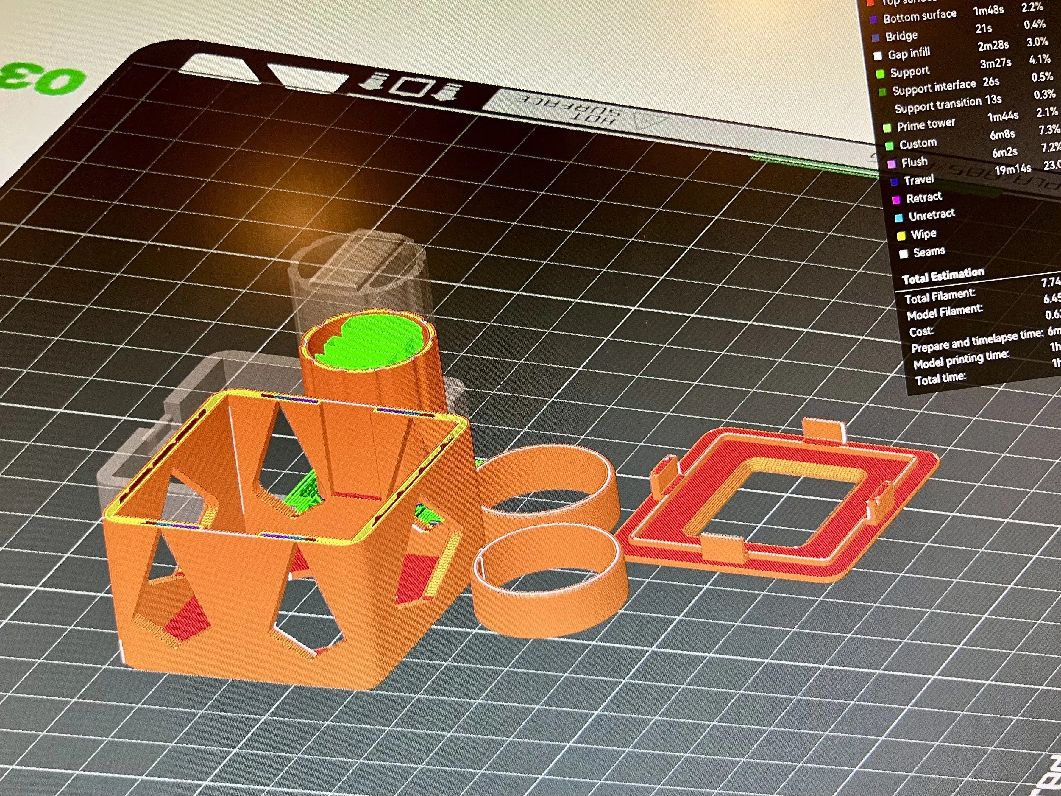Show the Wipe moves in the legend
1061x796 pixels.
923,234
